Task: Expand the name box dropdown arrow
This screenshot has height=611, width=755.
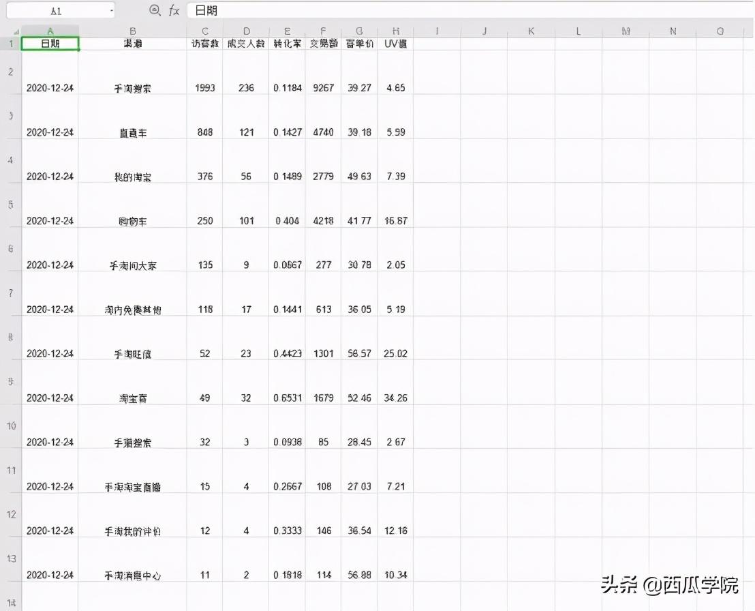Action: click(112, 10)
